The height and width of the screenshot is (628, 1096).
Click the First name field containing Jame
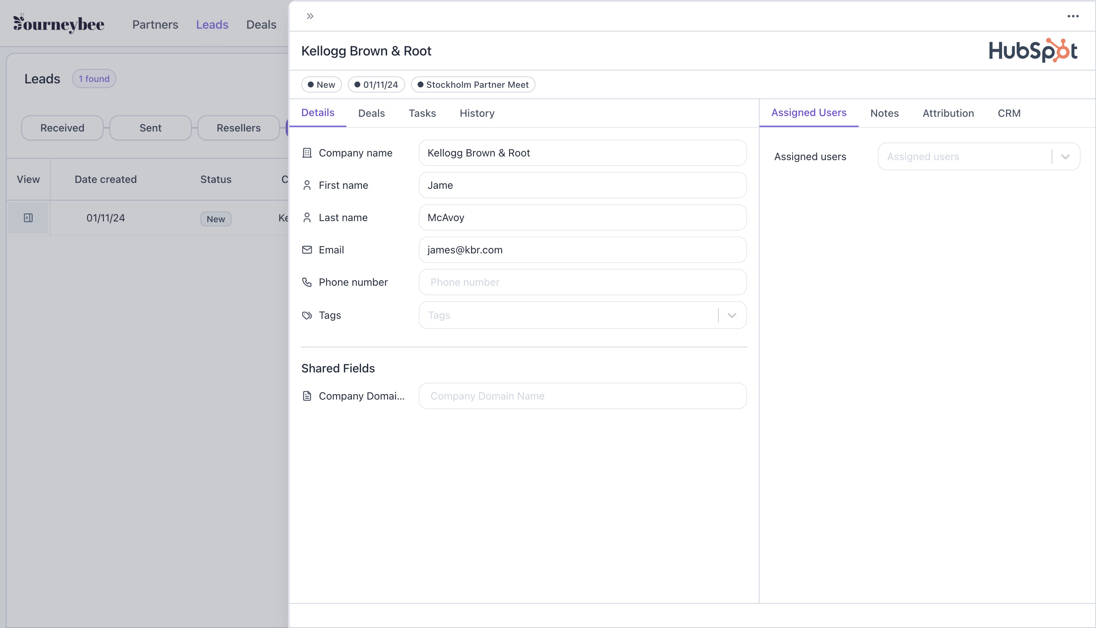click(582, 185)
